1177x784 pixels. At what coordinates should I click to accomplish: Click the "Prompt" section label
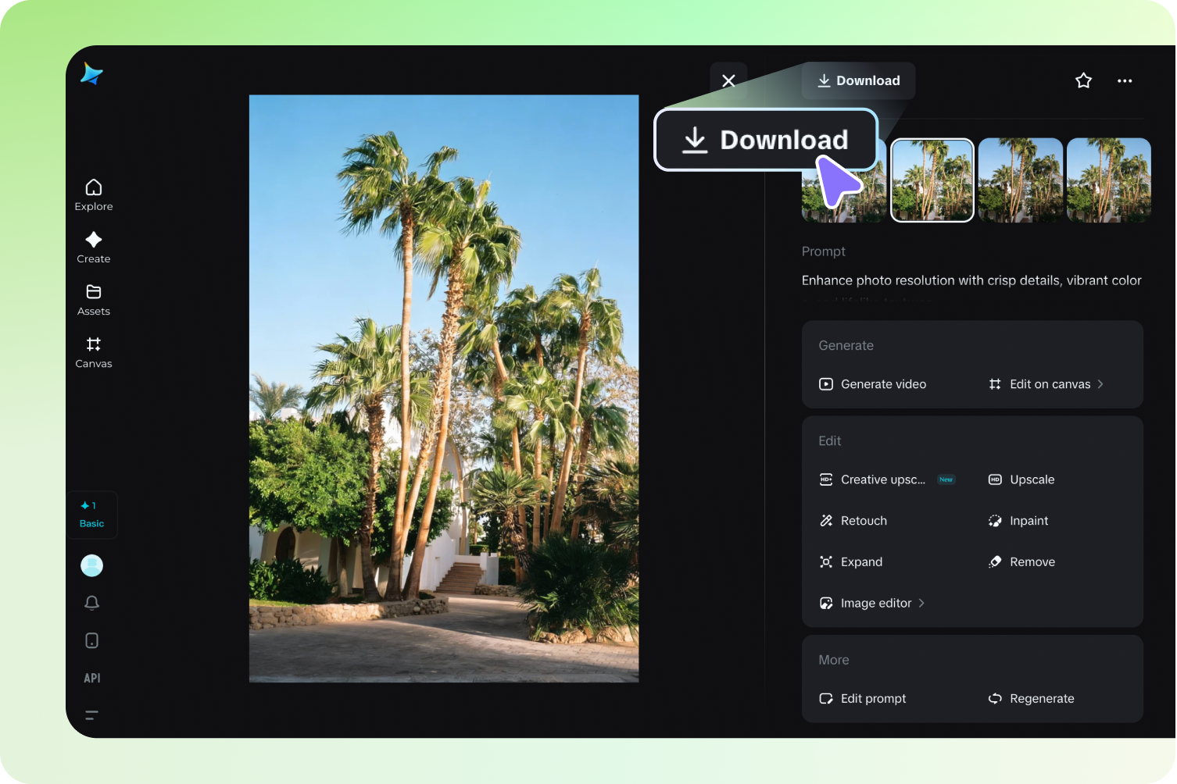coord(824,251)
